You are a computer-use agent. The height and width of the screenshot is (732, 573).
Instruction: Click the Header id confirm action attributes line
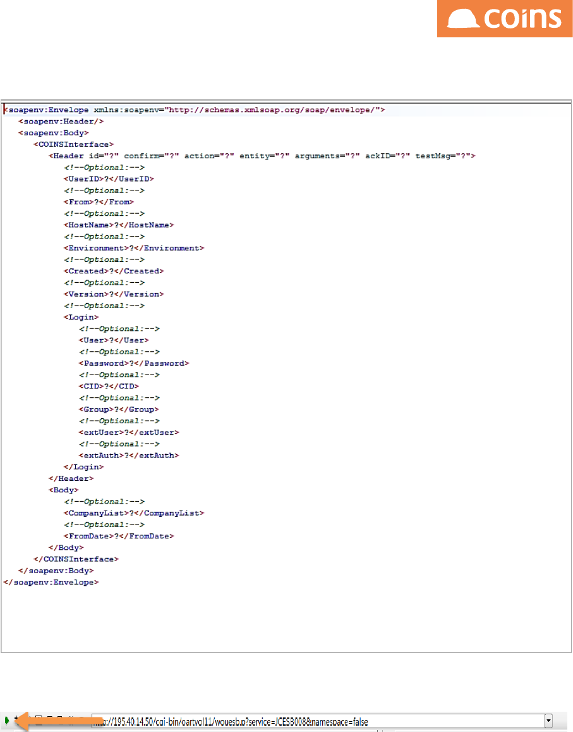(x=262, y=156)
